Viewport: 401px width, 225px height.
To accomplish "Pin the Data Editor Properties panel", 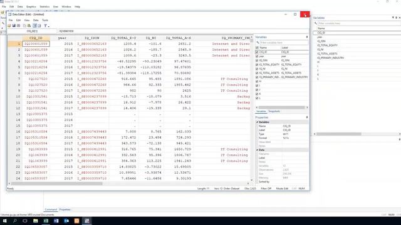I will pos(307,117).
